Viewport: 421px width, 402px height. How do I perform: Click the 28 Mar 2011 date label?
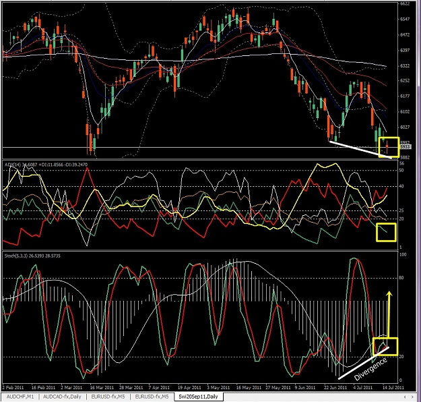pos(131,387)
